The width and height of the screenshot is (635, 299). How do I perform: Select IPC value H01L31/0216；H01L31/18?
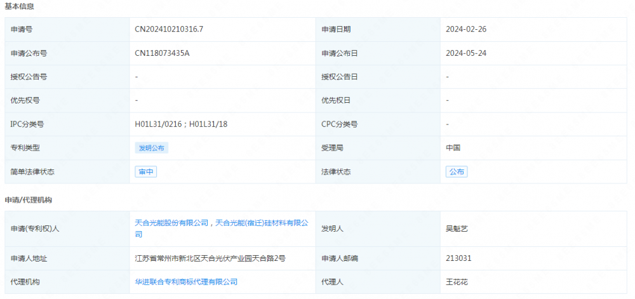tap(181, 124)
